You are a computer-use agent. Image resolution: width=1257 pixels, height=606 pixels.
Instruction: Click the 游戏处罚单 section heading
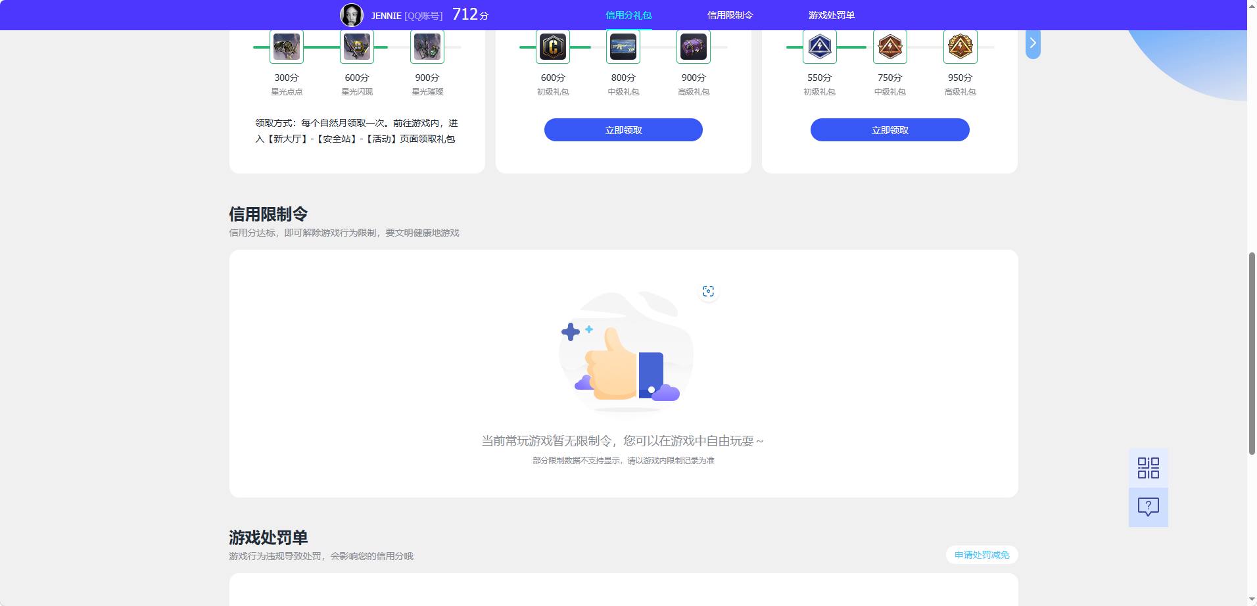pyautogui.click(x=268, y=538)
